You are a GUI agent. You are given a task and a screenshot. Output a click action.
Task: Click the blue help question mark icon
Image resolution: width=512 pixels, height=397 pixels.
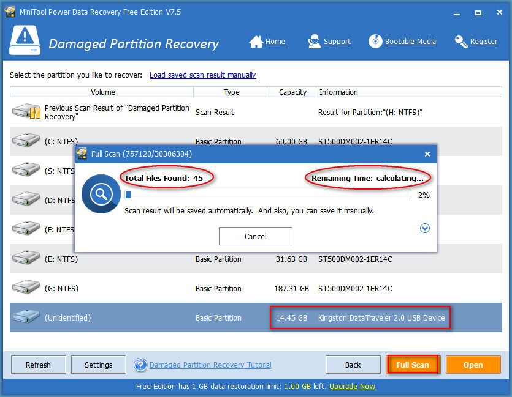click(x=140, y=365)
